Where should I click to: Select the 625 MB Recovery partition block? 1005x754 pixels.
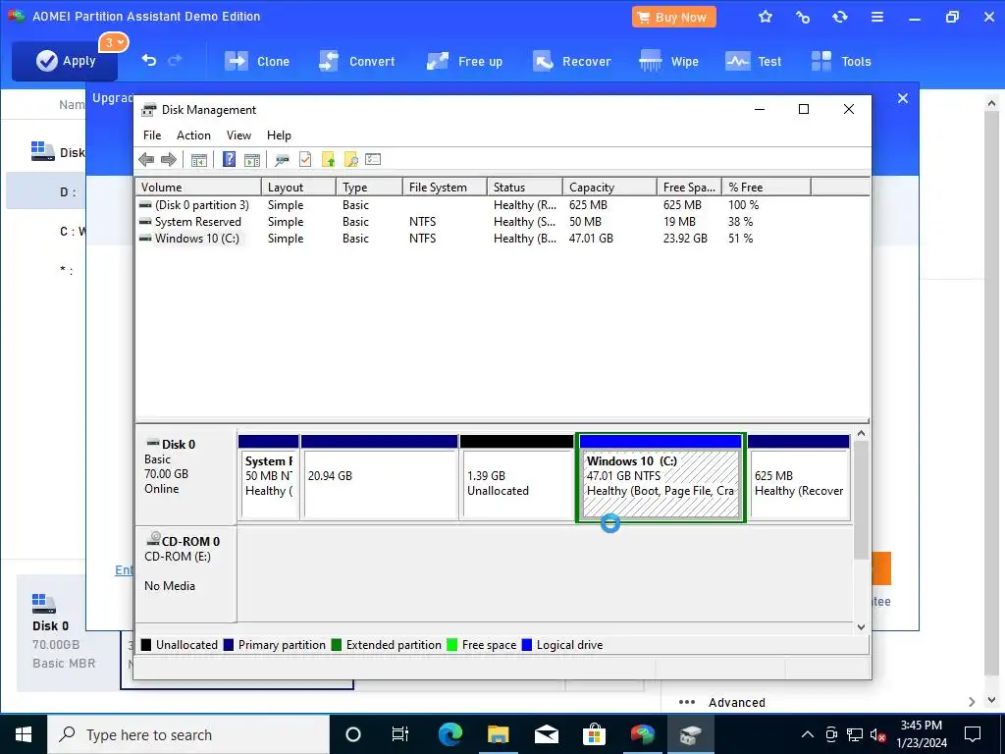coord(799,478)
